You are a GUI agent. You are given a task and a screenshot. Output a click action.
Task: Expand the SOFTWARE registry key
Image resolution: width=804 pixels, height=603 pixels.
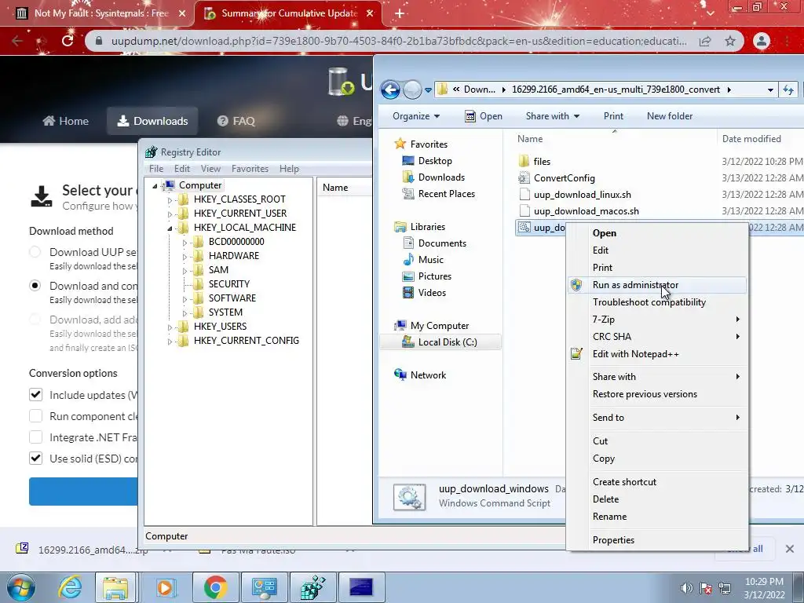(185, 299)
